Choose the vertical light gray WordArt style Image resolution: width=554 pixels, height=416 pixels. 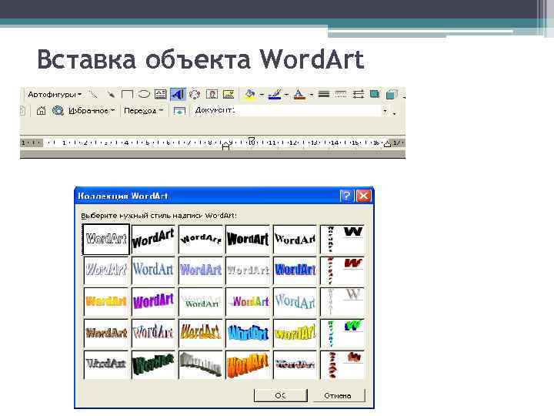tap(342, 302)
